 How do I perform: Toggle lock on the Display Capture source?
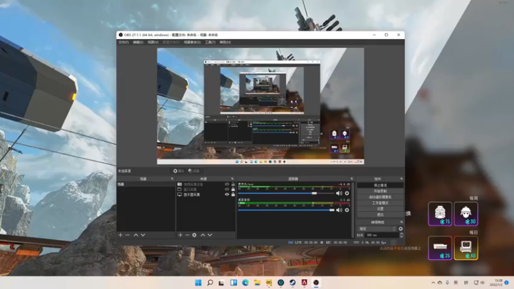click(x=233, y=195)
